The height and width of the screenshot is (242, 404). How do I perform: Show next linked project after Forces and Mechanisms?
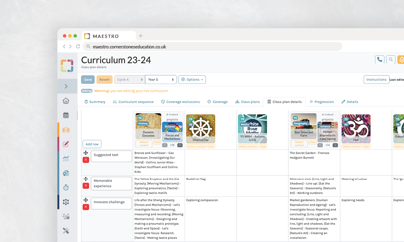pos(180,145)
